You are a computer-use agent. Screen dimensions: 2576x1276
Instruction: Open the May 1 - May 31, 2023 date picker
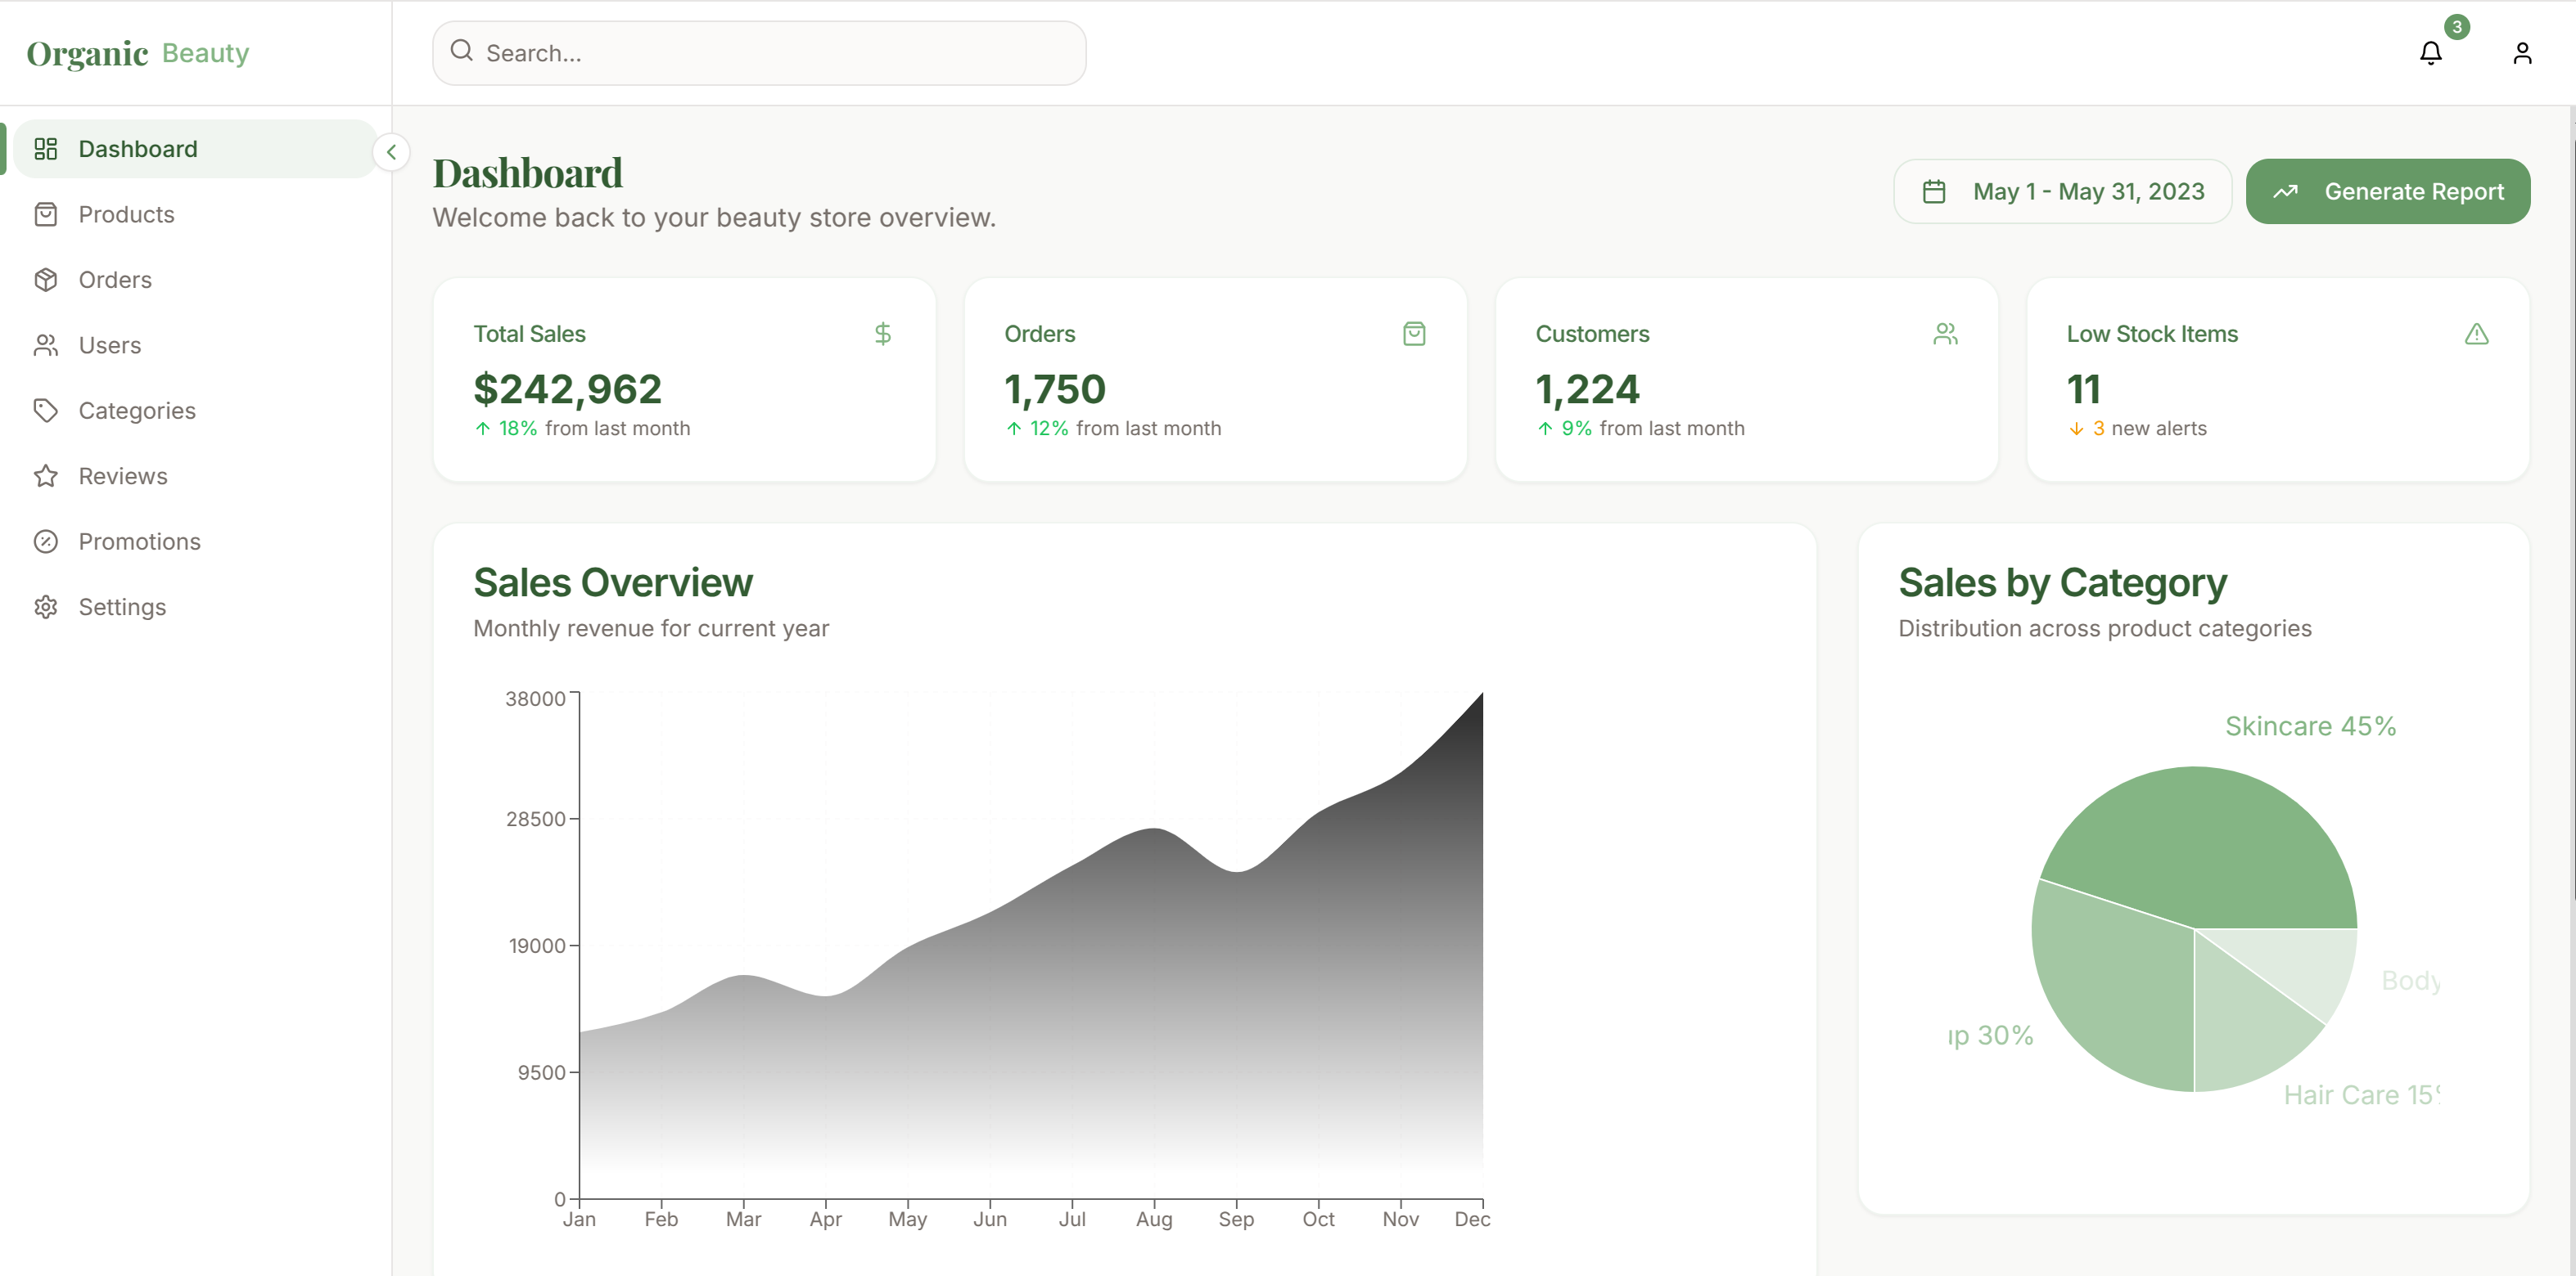tap(2062, 192)
